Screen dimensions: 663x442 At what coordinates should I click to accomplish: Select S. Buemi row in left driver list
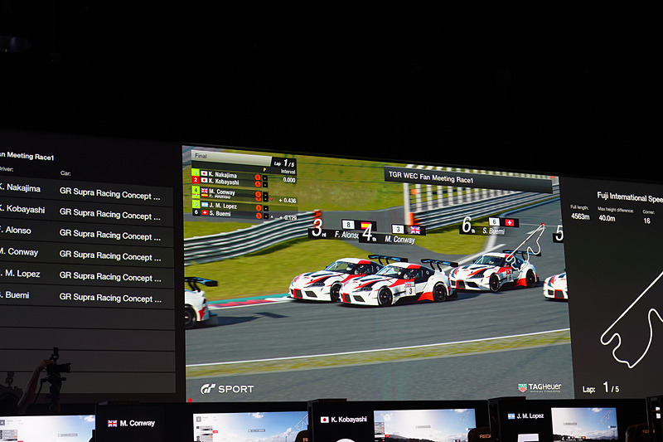coord(87,296)
